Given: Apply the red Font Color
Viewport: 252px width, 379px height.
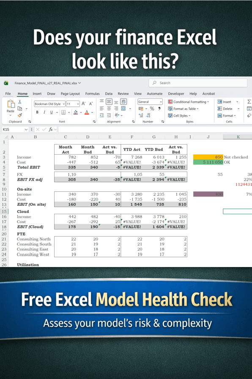Looking at the screenshot, I should pyautogui.click(x=87, y=112).
